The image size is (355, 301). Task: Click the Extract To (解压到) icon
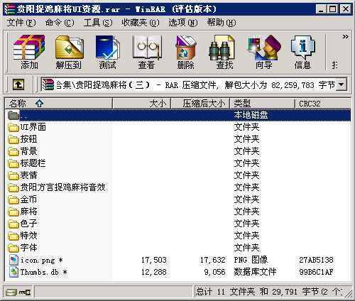point(69,52)
